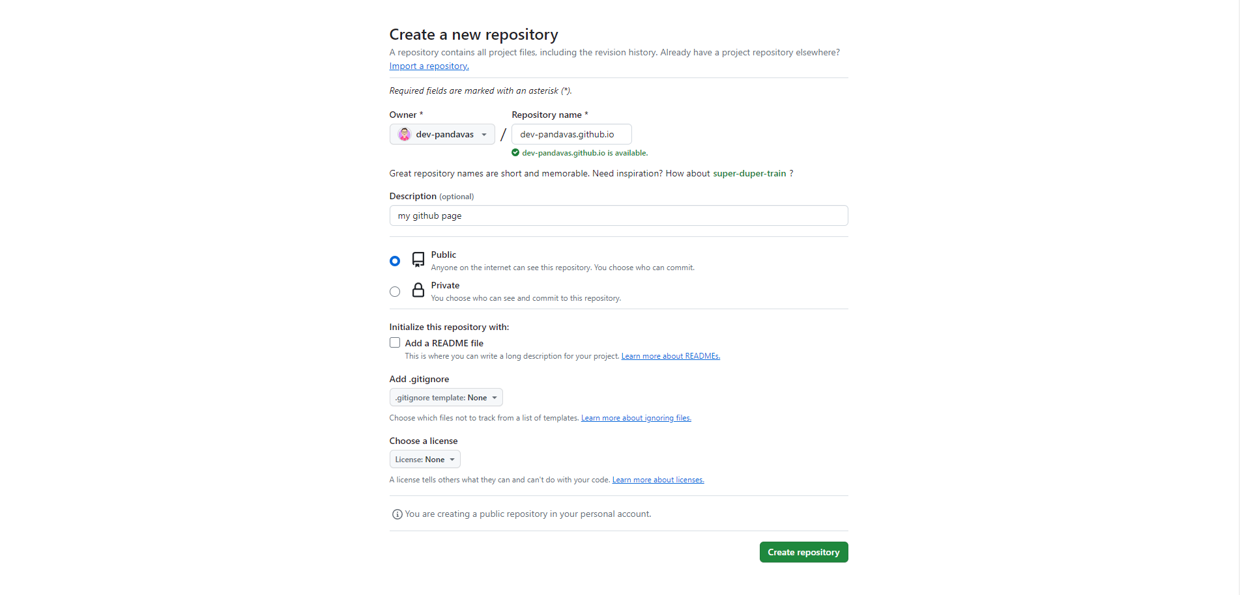Open the dev-pandavas owner dropdown
Screen dimensions: 1240x595
(442, 134)
